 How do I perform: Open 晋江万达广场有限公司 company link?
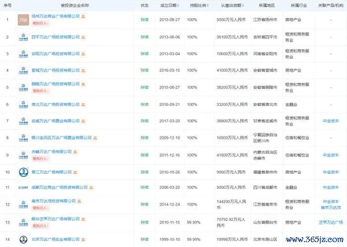(x=52, y=172)
